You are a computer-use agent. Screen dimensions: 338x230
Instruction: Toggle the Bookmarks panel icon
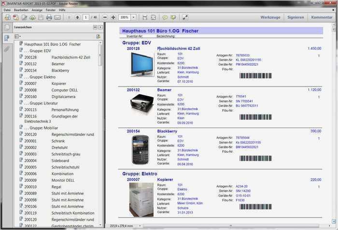[x=6, y=38]
